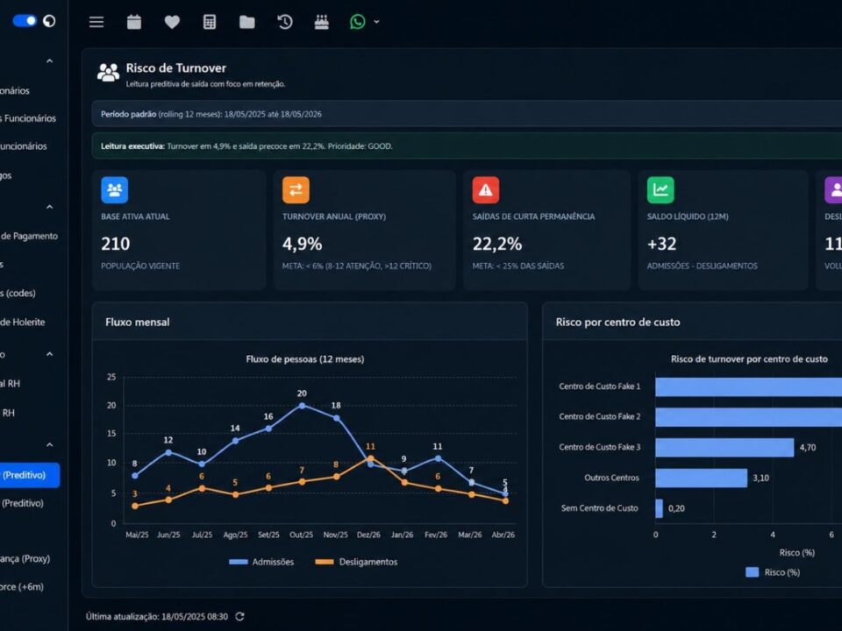Expand the WhatsApp dropdown arrow

coord(376,22)
